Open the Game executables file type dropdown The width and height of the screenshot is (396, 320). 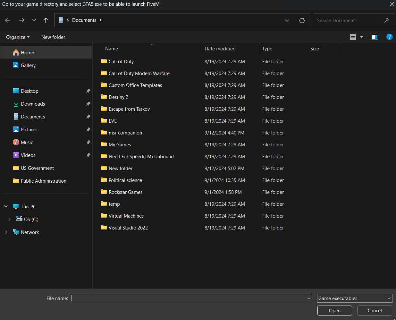[x=355, y=298]
